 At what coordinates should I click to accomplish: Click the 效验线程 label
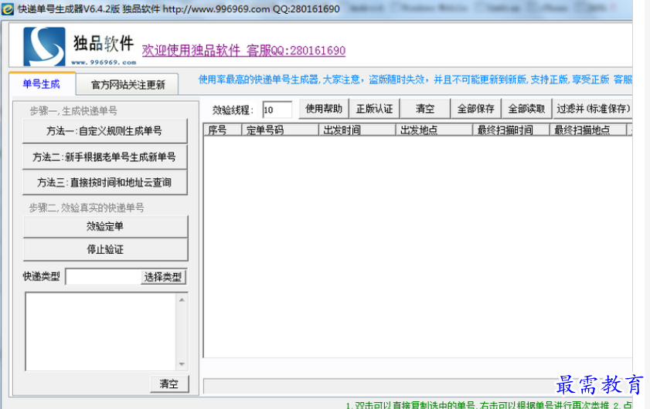click(233, 110)
